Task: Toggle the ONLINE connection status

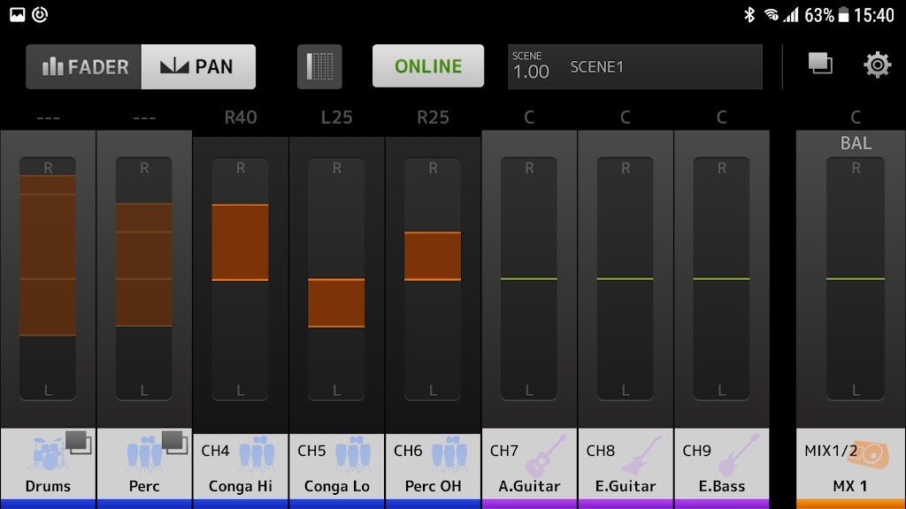Action: point(428,65)
